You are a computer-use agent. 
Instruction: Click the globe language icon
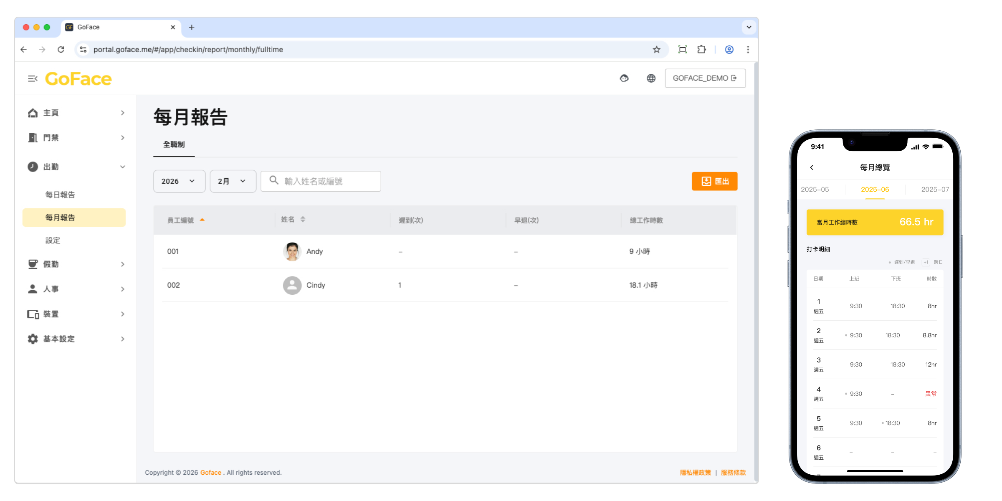point(651,78)
